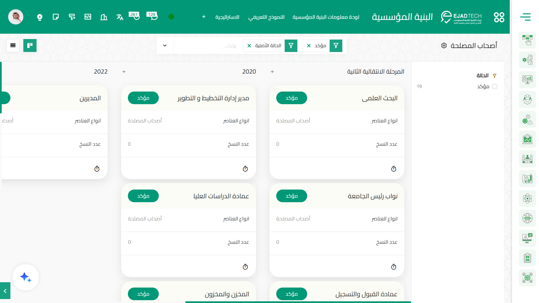Check the مؤكد status checkbox
The image size is (539, 303).
coord(495,86)
